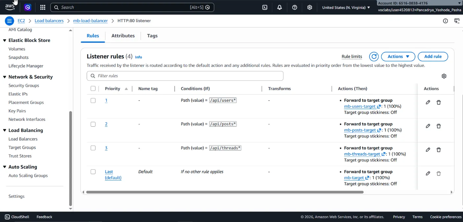Delete rule 1 with the trash icon
The height and width of the screenshot is (222, 463).
(439, 102)
